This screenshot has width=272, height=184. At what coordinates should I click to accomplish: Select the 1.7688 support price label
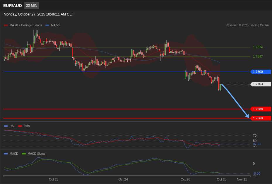coord(261,109)
